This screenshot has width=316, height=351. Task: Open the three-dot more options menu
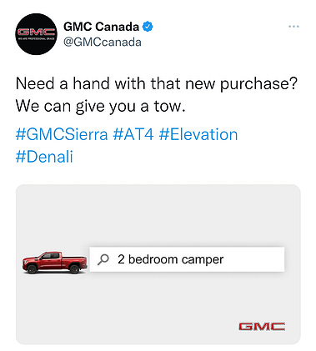(293, 27)
